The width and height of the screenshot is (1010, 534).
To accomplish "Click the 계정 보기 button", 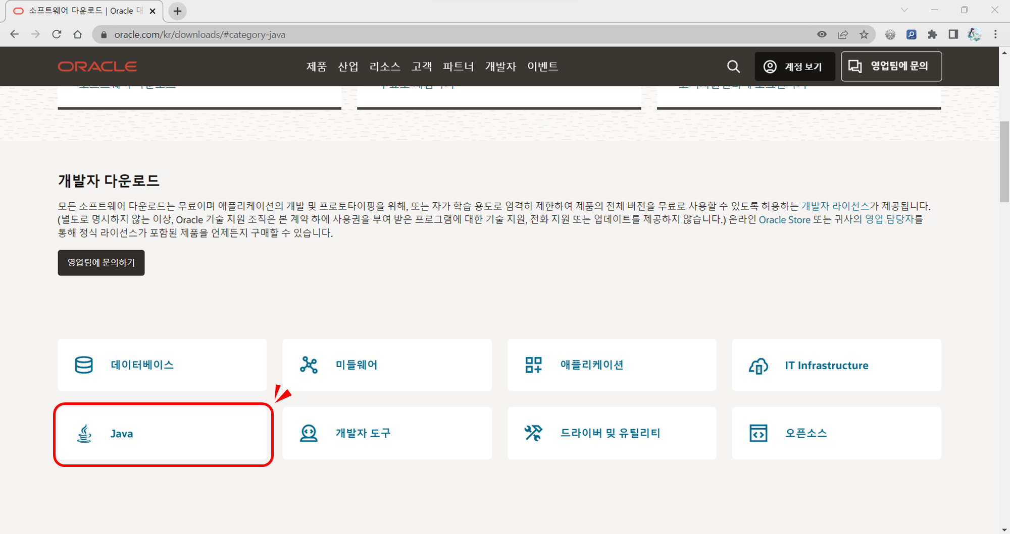I will pos(794,67).
